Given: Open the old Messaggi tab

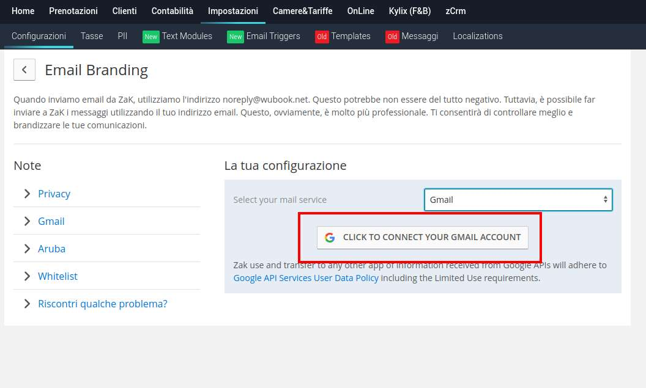Looking at the screenshot, I should click(x=412, y=36).
